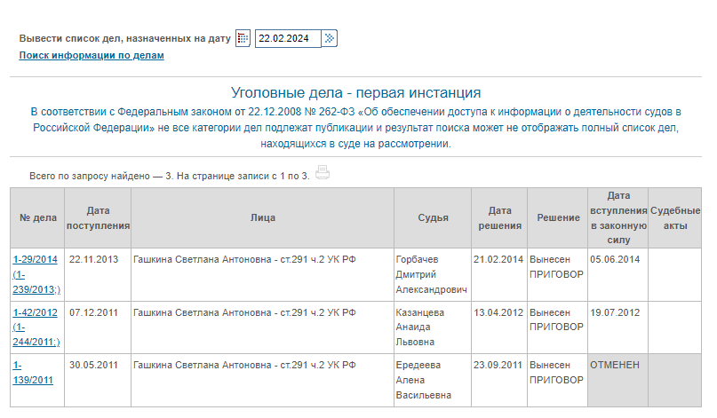Viewport: 717px width, 418px height.
Task: Select 'Вынесен ПРИГОВОР' in the 1-29/2014 row
Action: (x=556, y=267)
